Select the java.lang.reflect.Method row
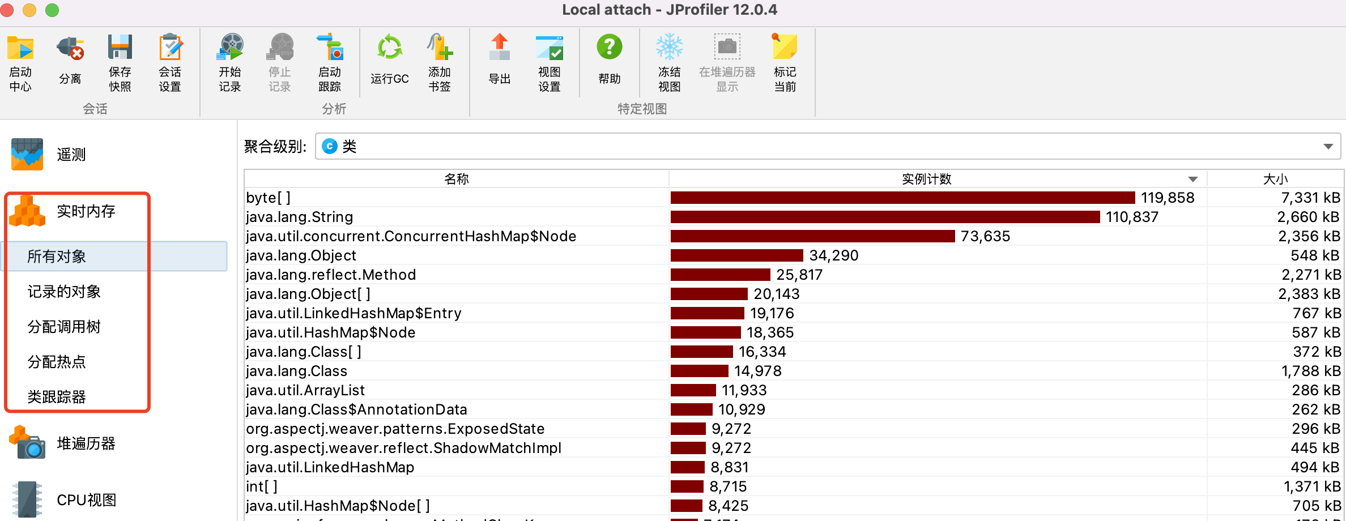1346x521 pixels. [x=794, y=275]
